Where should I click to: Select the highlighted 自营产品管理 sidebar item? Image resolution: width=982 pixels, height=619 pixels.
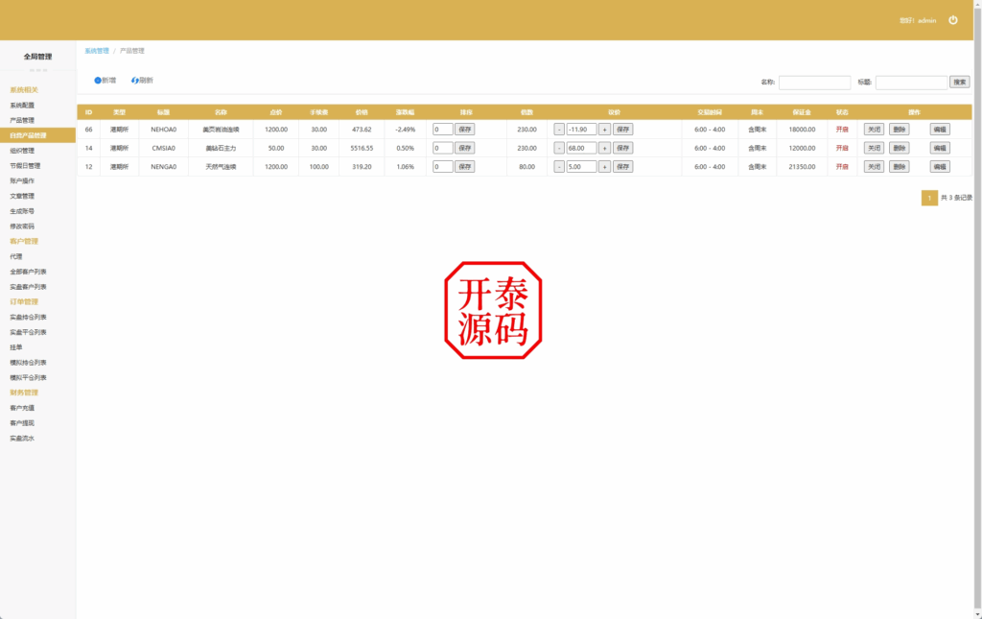click(x=37, y=135)
